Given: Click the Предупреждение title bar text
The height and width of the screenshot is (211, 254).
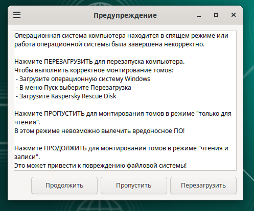Looking at the screenshot, I should pos(125,15).
